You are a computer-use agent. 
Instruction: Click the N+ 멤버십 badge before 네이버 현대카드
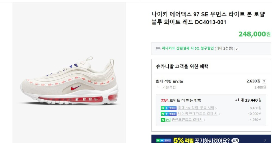[x=168, y=114]
